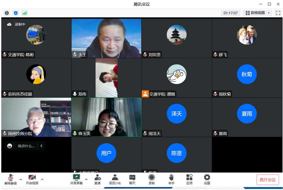Raise hand with 举手

(171, 179)
